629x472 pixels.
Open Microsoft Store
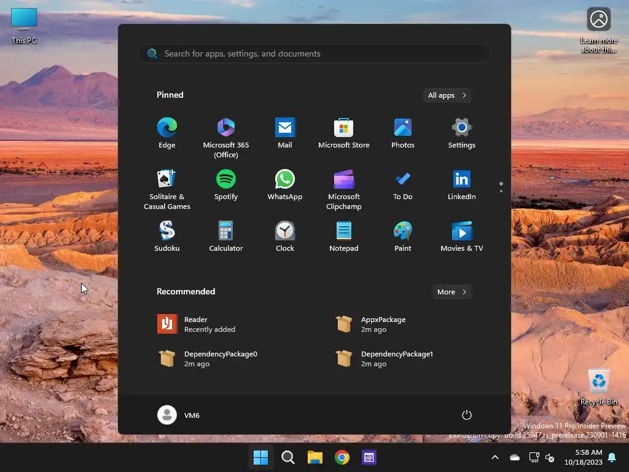click(x=344, y=133)
